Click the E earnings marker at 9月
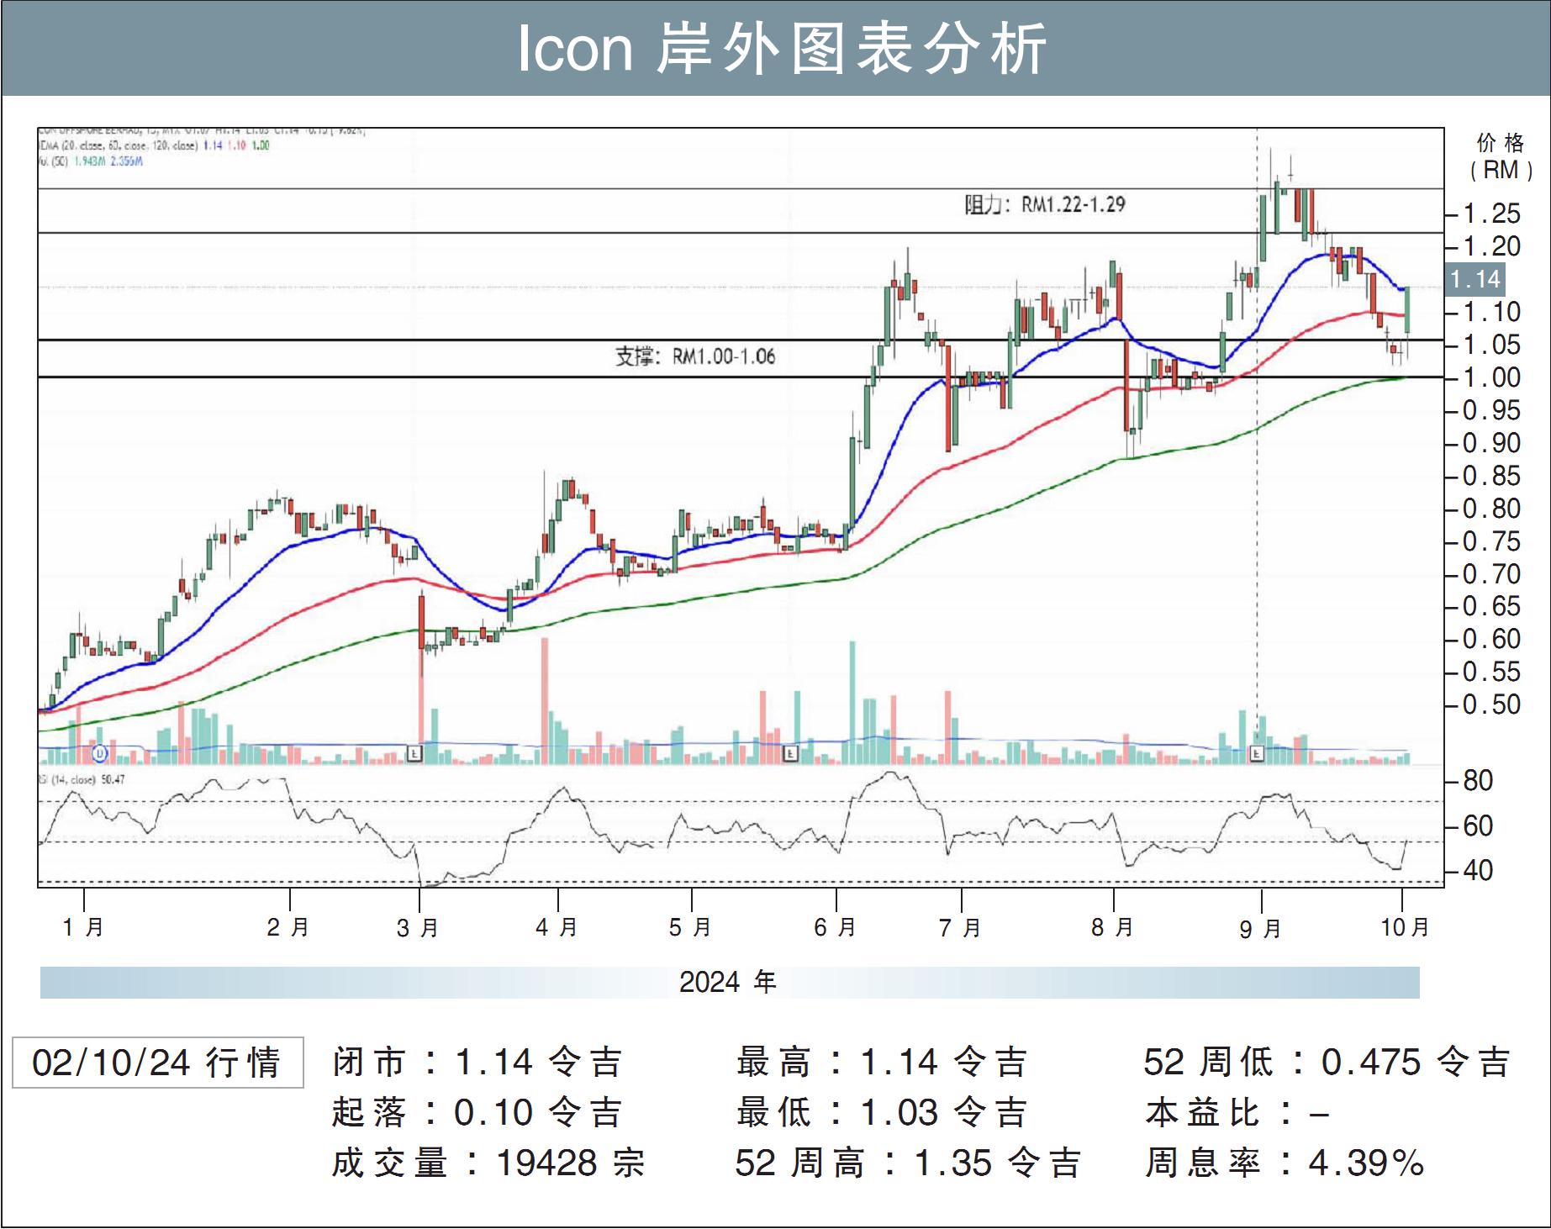This screenshot has width=1551, height=1229. coord(1257,754)
